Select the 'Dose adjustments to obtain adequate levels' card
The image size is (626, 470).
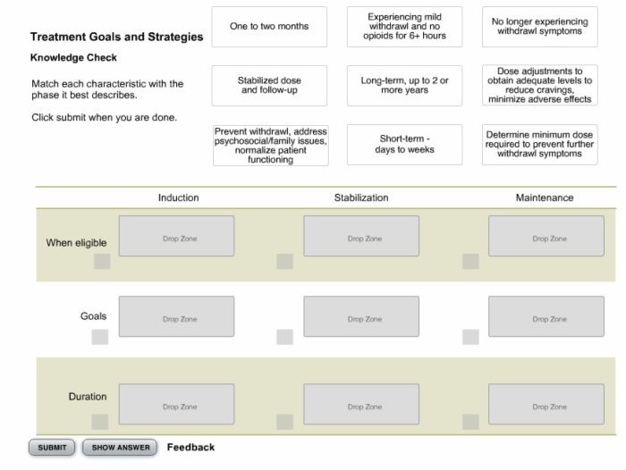pyautogui.click(x=540, y=86)
